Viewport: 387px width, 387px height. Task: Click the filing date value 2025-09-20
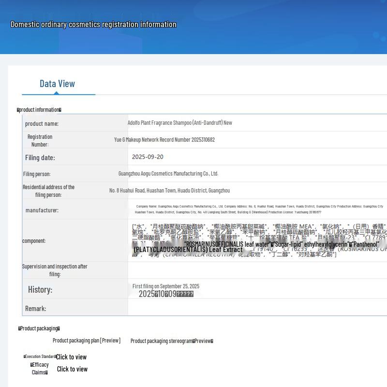pos(148,157)
